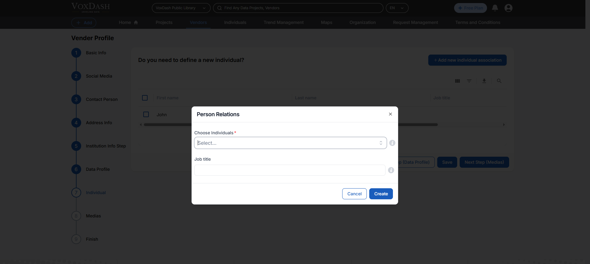Open the Request Management tab
The width and height of the screenshot is (590, 264).
pyautogui.click(x=415, y=22)
